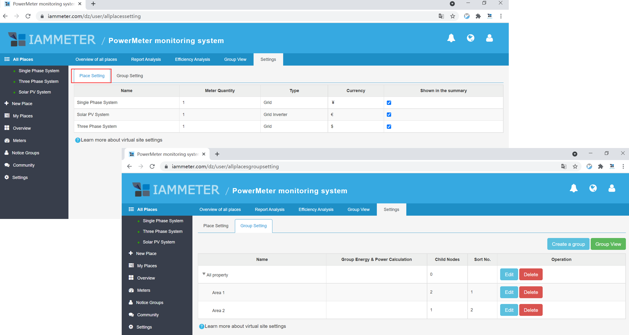Screen dimensions: 629x335
Task: Uncheck summary checkbox for Single Phase System
Action: [x=389, y=103]
